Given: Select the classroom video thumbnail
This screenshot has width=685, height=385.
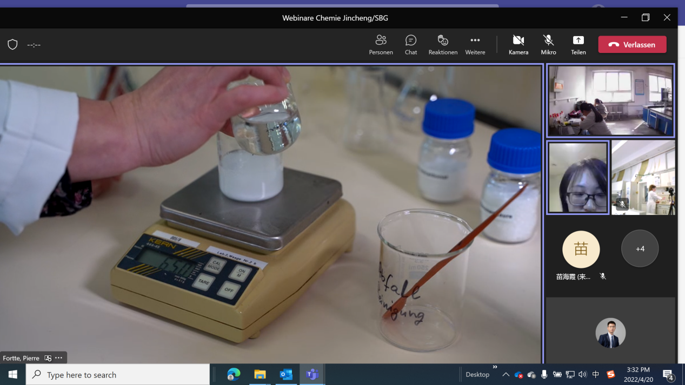Looking at the screenshot, I should [x=610, y=101].
